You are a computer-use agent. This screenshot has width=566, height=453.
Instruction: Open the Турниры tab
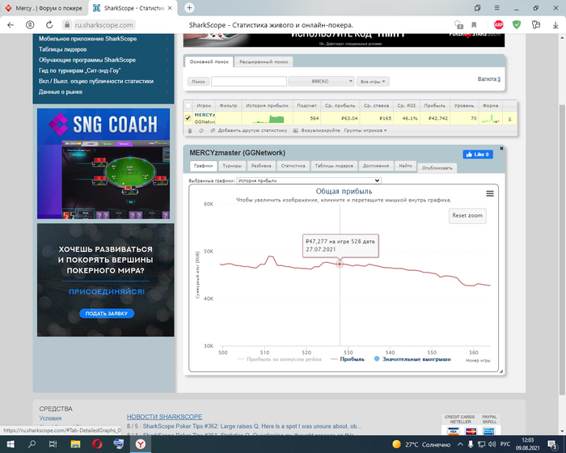[232, 166]
